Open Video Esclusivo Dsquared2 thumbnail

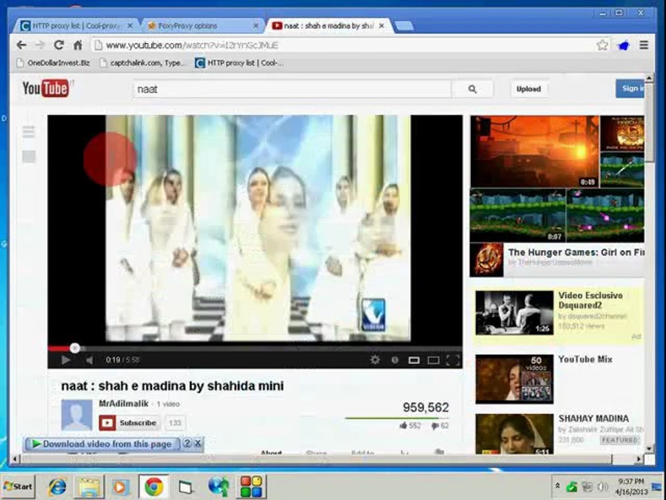point(514,312)
